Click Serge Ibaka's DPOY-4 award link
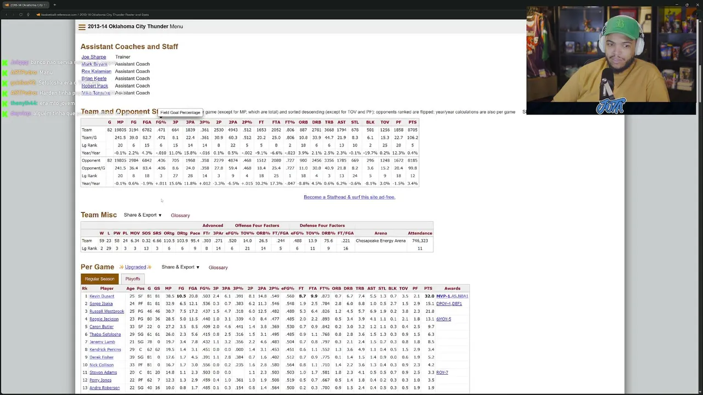This screenshot has width=703, height=395. pyautogui.click(x=443, y=303)
